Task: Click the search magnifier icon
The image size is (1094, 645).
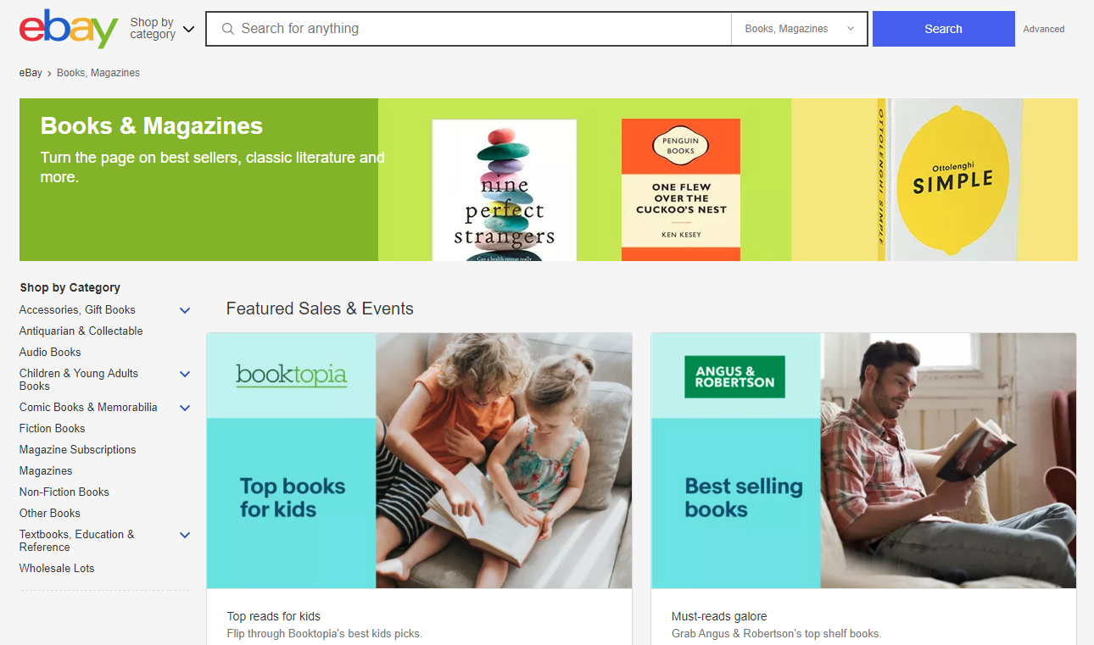Action: pos(227,29)
